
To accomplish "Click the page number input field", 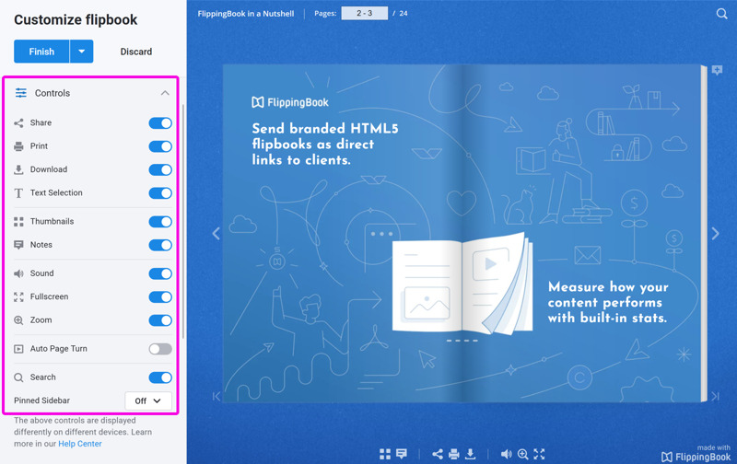I will click(364, 13).
